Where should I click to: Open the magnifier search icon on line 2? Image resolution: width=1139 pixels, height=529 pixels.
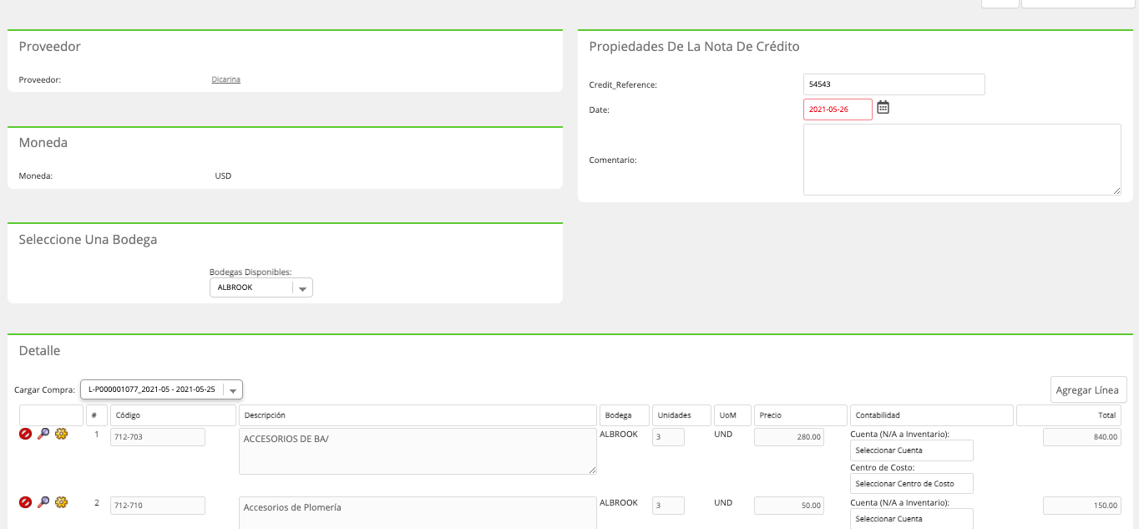click(43, 502)
